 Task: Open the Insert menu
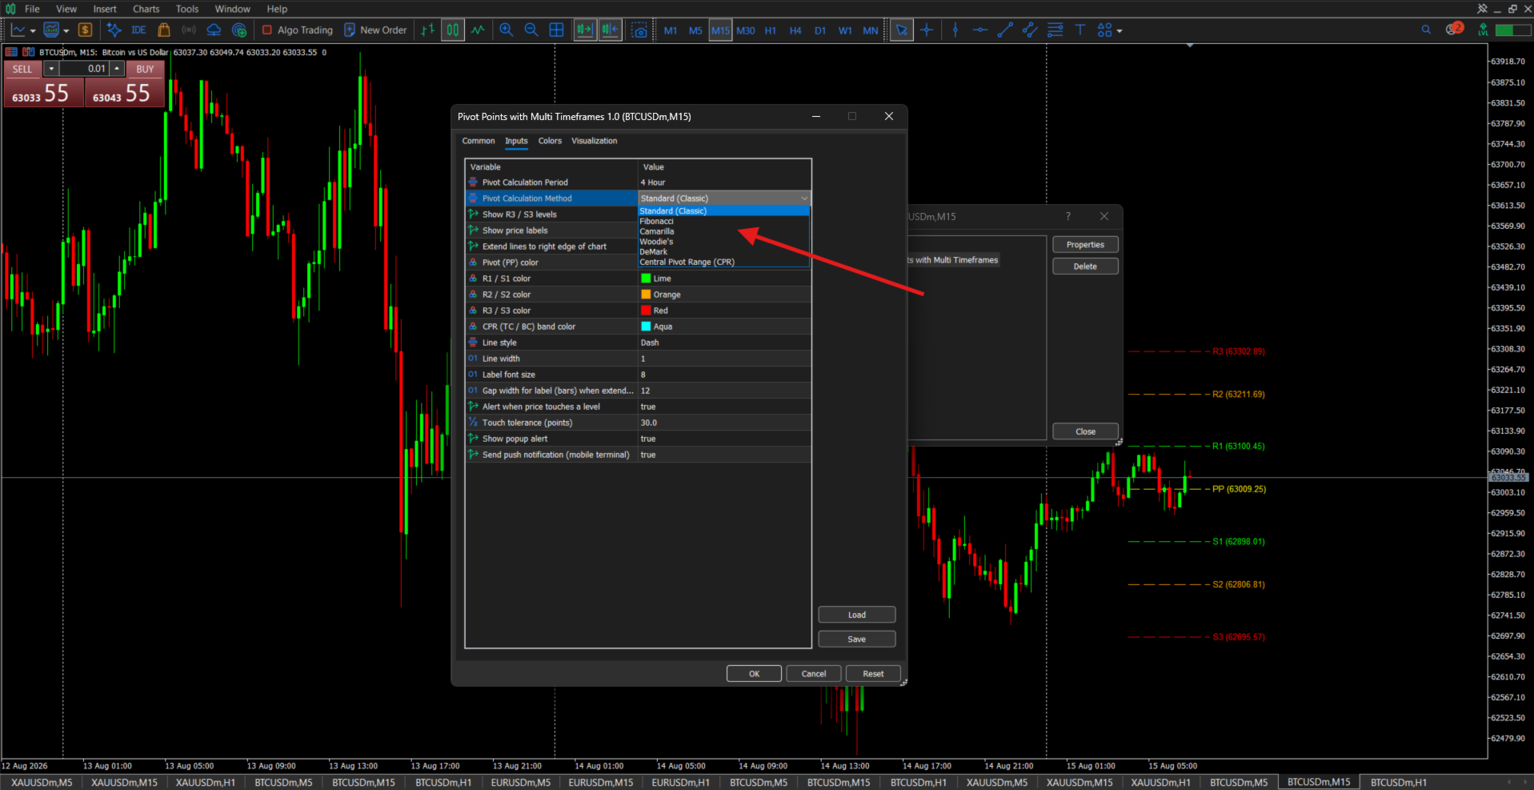tap(105, 9)
